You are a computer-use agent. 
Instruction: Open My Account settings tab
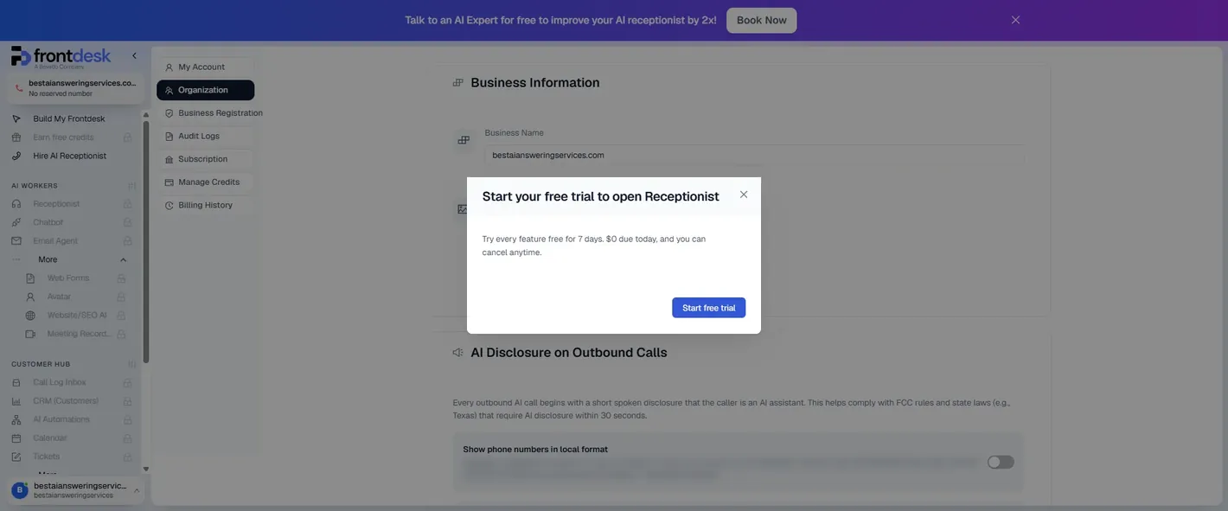coord(205,67)
